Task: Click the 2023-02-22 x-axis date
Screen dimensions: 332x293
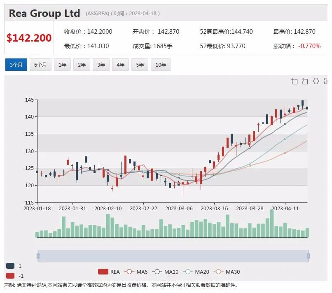Action: click(143, 209)
